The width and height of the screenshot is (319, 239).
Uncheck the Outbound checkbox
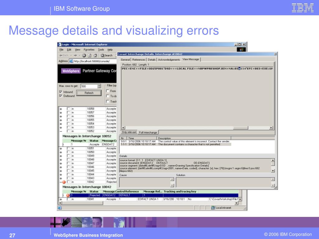pyautogui.click(x=61, y=96)
